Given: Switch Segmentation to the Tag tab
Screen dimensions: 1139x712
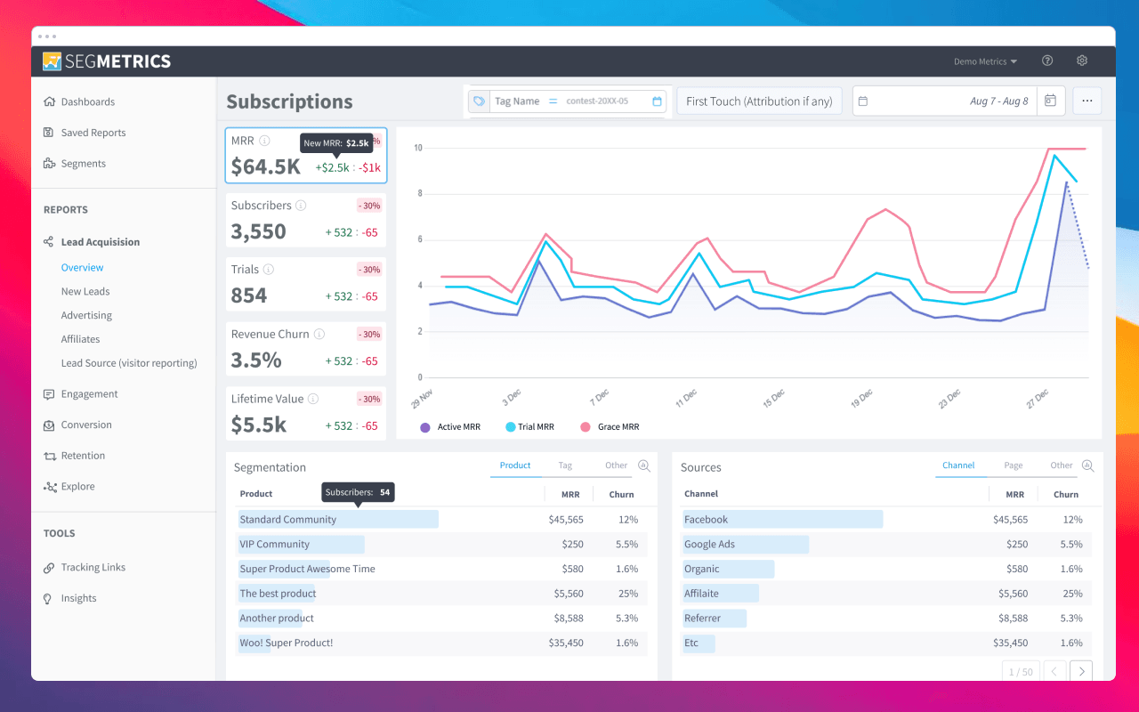Looking at the screenshot, I should 566,465.
